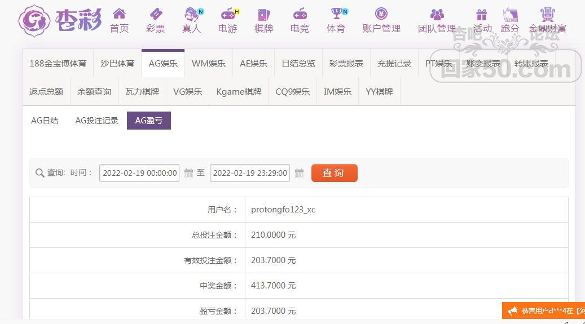The width and height of the screenshot is (585, 324).
Task: Open the PT娱乐 tab
Action: click(438, 63)
